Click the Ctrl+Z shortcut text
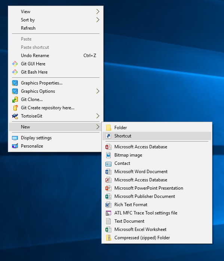The width and height of the screenshot is (224, 261). pyautogui.click(x=90, y=56)
